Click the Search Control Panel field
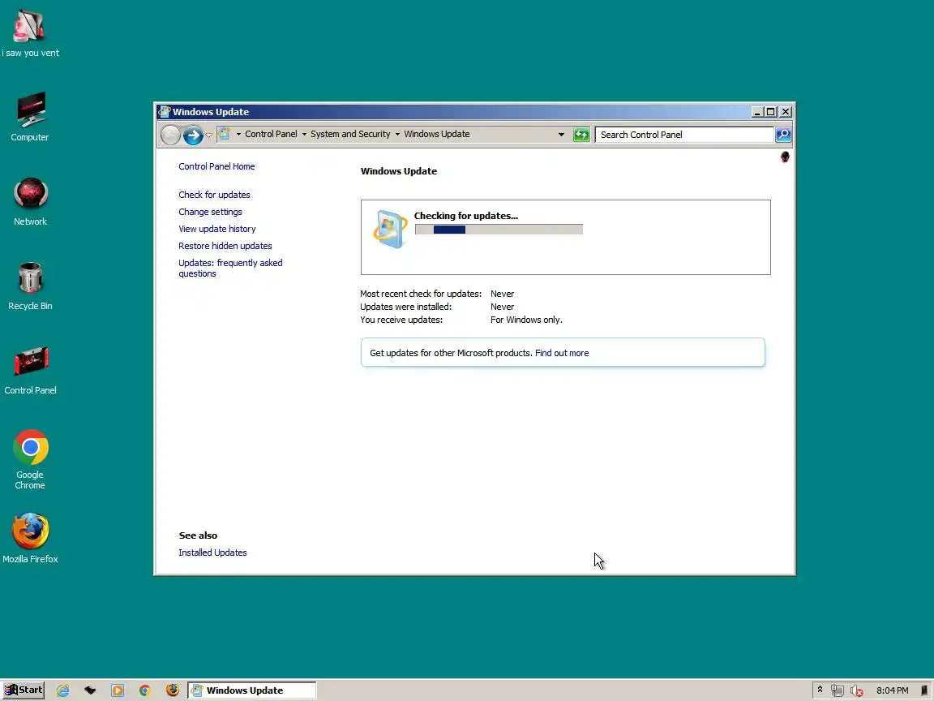This screenshot has width=934, height=701. click(x=683, y=135)
